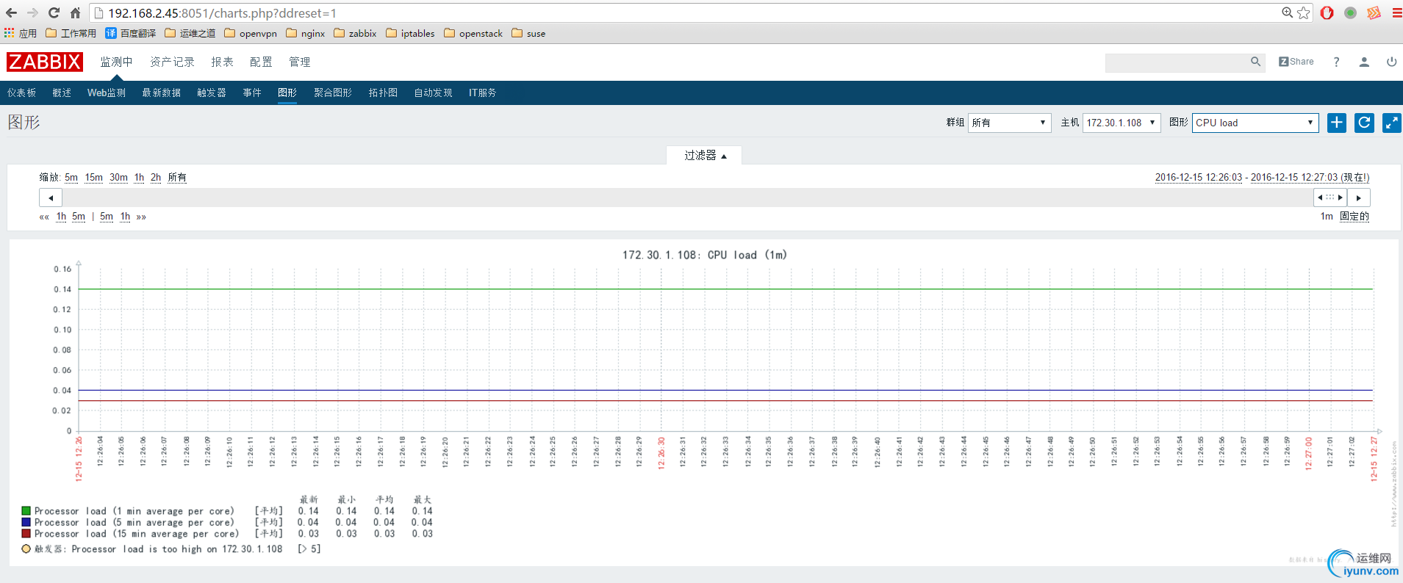
Task: Click red 15 min average legend swatch
Action: point(26,533)
